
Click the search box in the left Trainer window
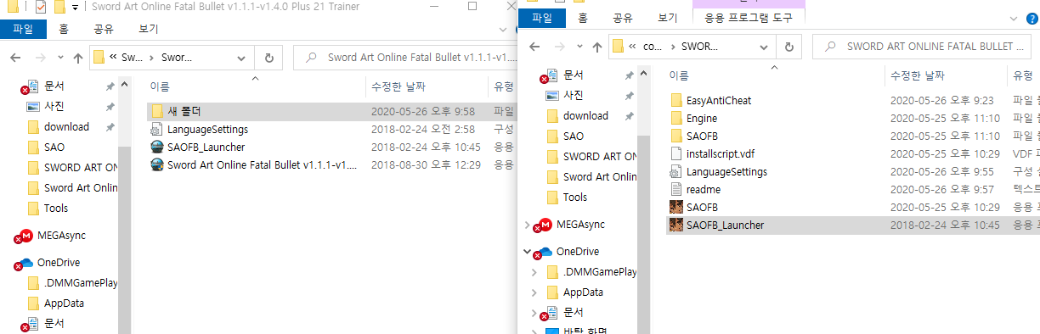click(x=406, y=58)
